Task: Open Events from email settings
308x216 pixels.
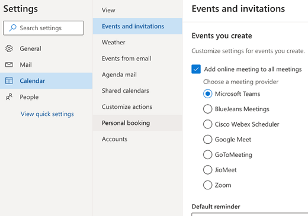Action: click(137, 59)
